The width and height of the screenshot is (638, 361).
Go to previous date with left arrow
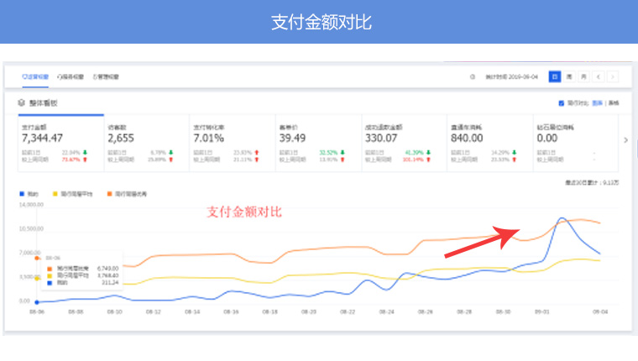pos(599,76)
